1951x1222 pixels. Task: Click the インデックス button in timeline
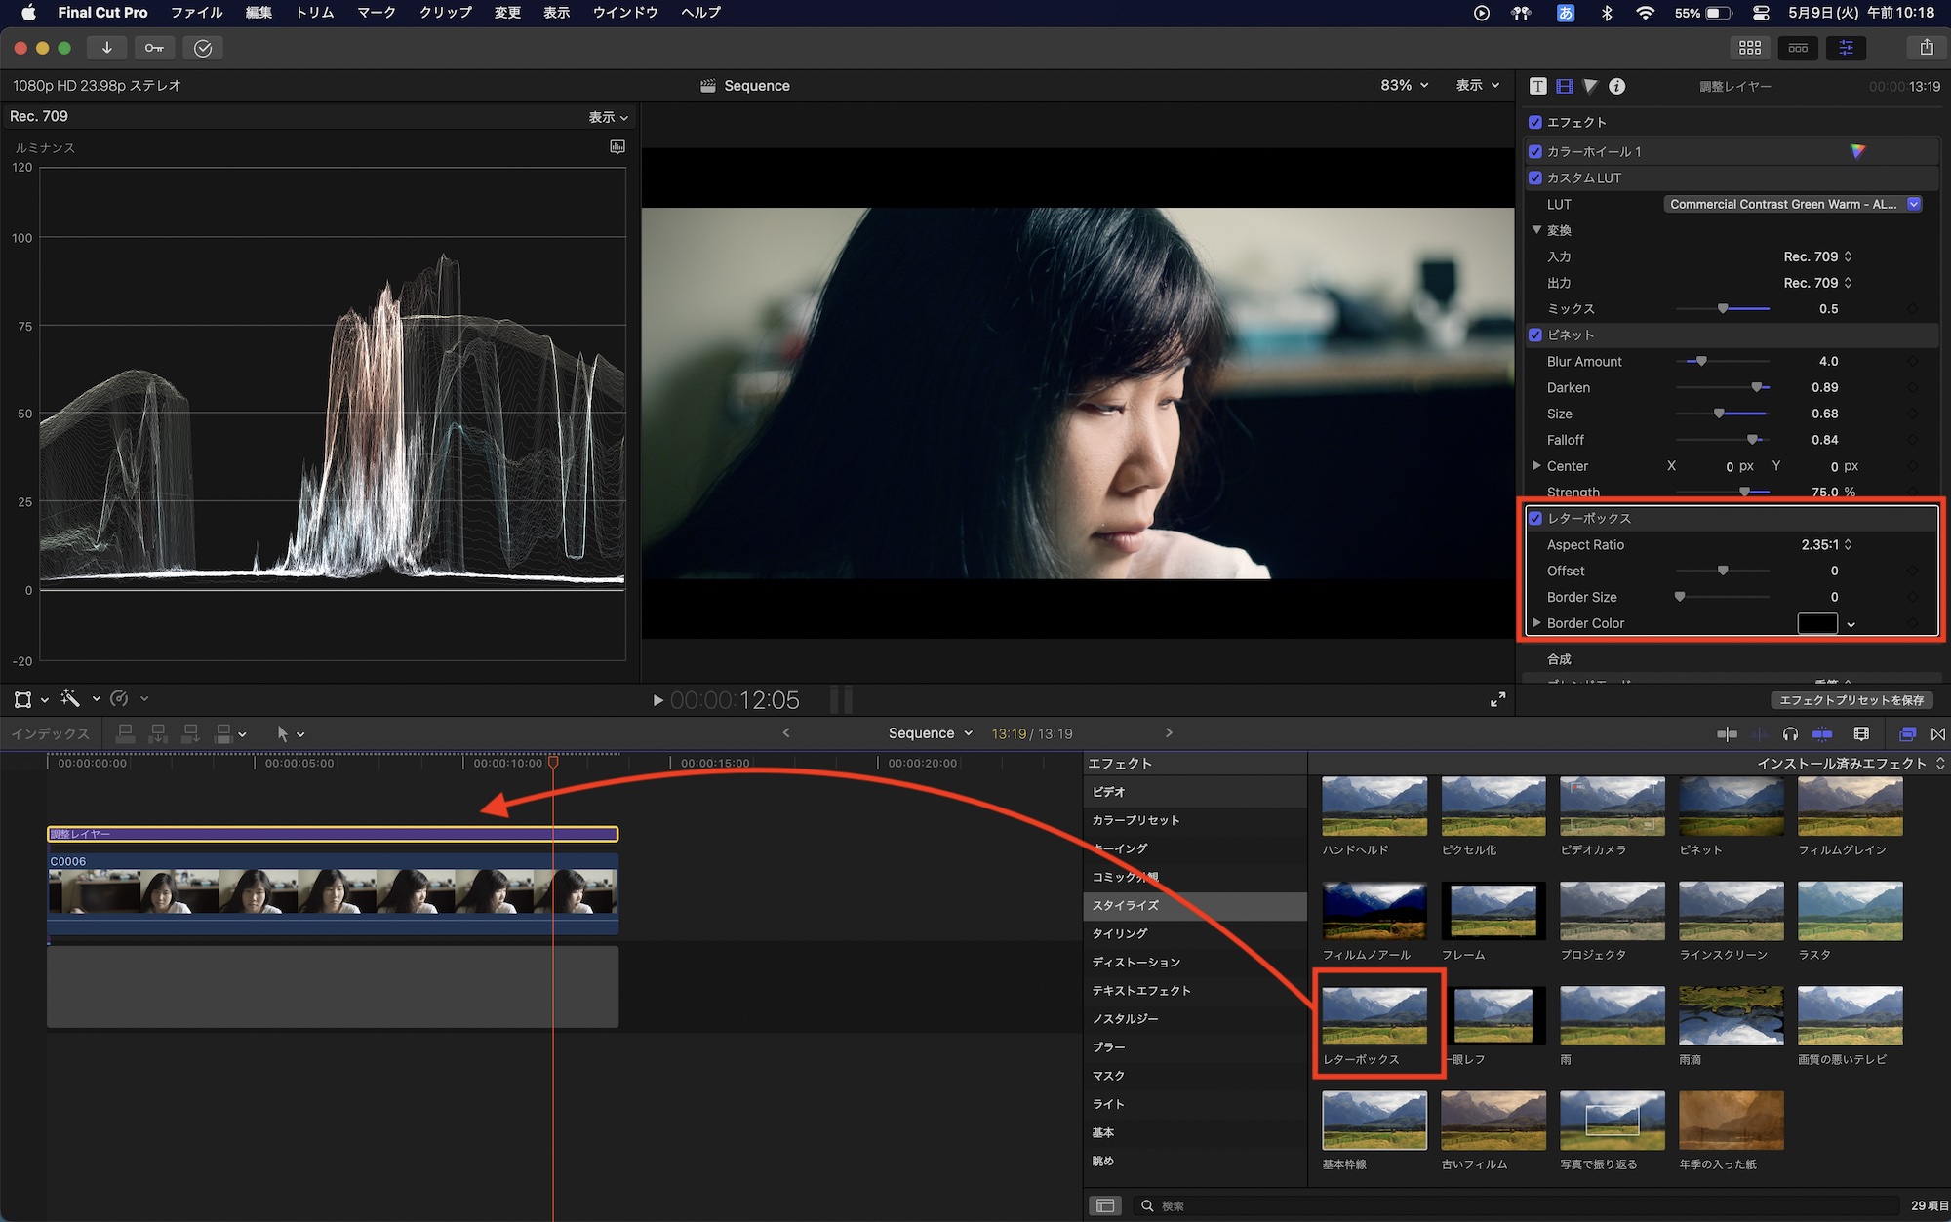tap(50, 733)
